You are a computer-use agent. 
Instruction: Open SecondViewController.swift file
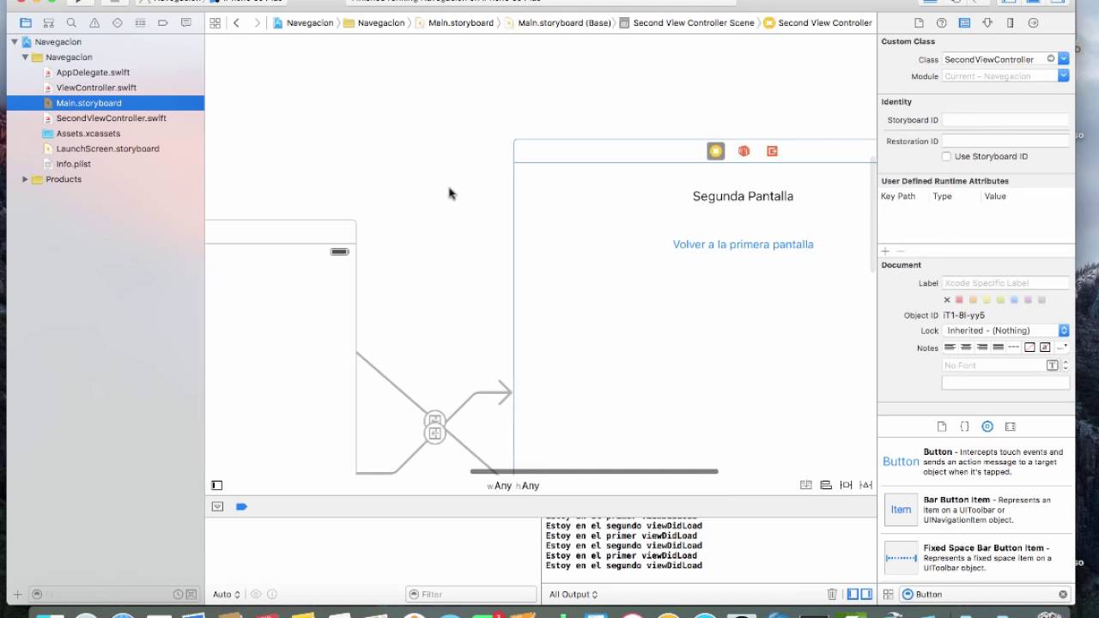click(x=111, y=118)
